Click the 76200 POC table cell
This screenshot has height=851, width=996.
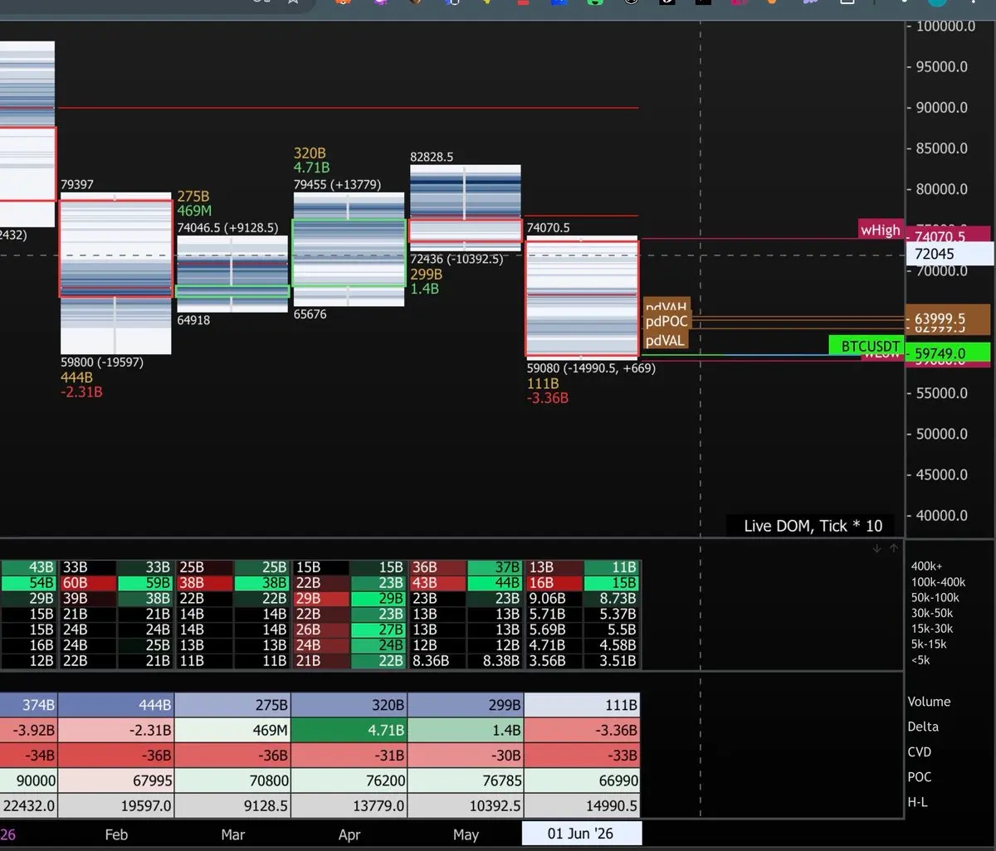coord(349,780)
